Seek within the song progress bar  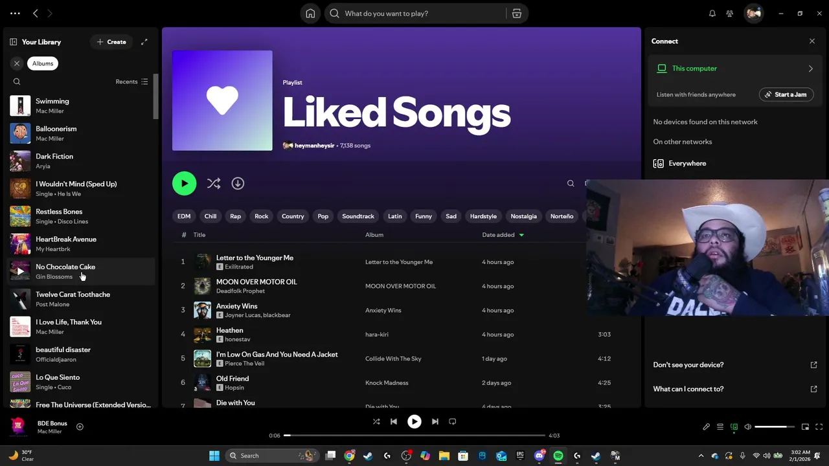(x=414, y=436)
